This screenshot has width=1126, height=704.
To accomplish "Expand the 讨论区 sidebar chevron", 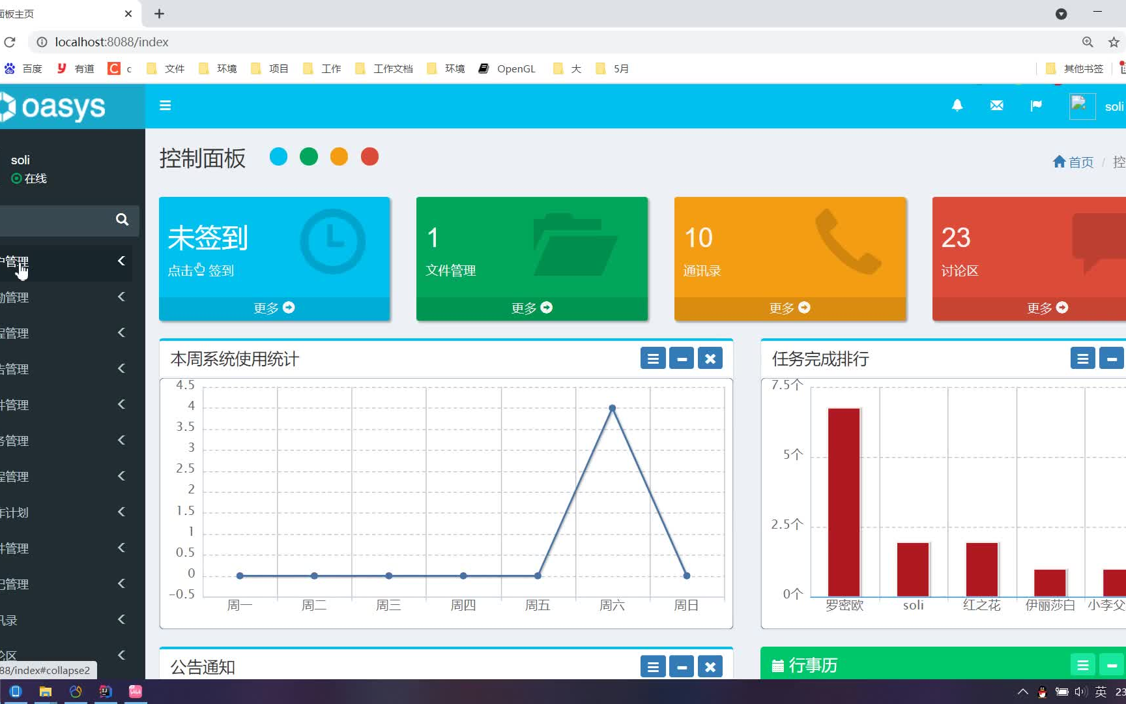I will tap(121, 655).
